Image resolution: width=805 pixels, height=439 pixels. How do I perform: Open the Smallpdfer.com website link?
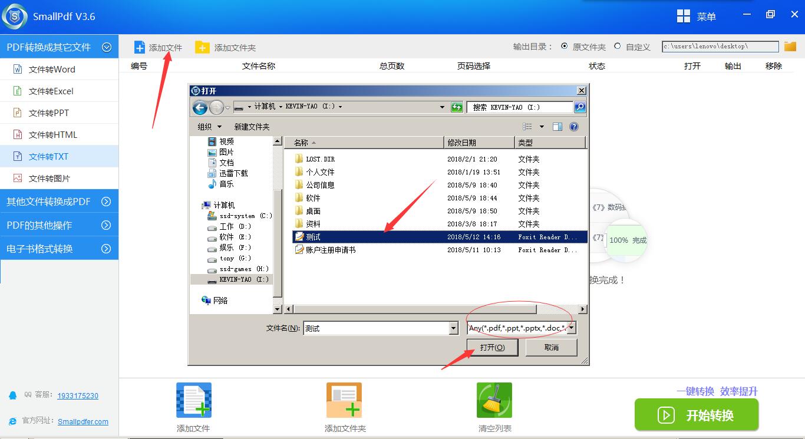pos(83,421)
